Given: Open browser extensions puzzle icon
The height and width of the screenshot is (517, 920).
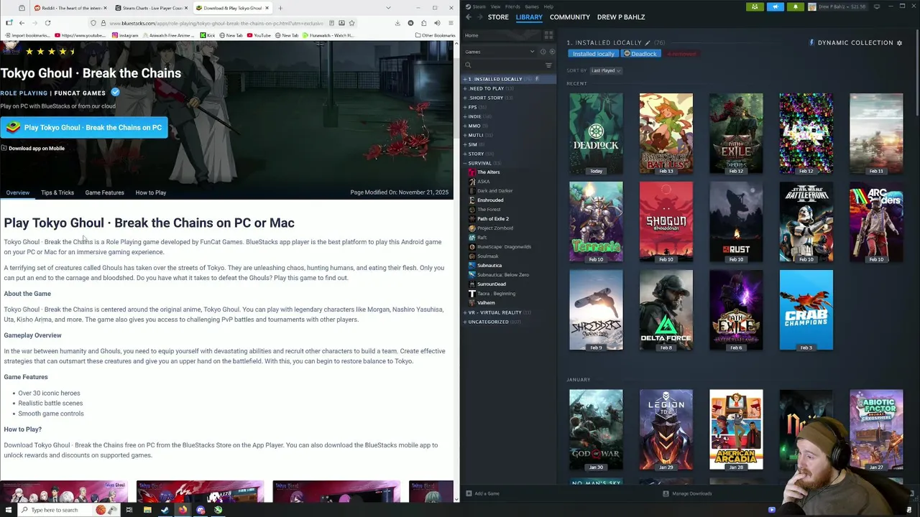Looking at the screenshot, I should coord(423,23).
